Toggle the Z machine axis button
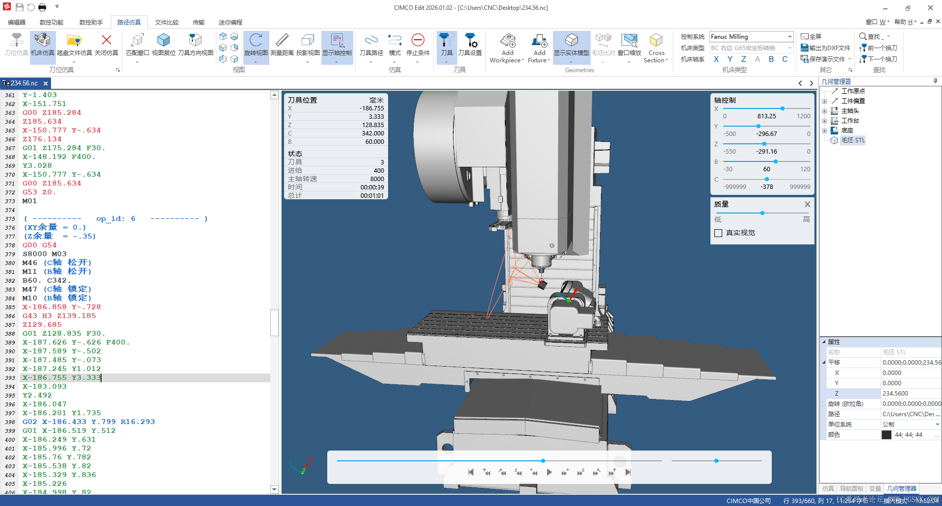Image resolution: width=942 pixels, height=506 pixels. click(744, 59)
